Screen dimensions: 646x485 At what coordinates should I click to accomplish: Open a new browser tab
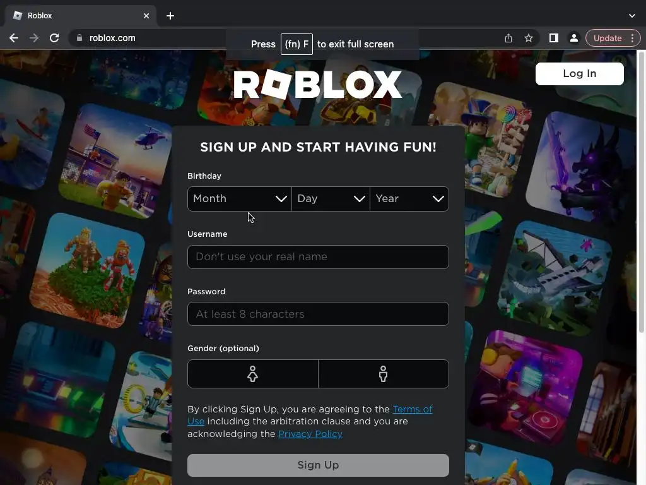pos(170,16)
